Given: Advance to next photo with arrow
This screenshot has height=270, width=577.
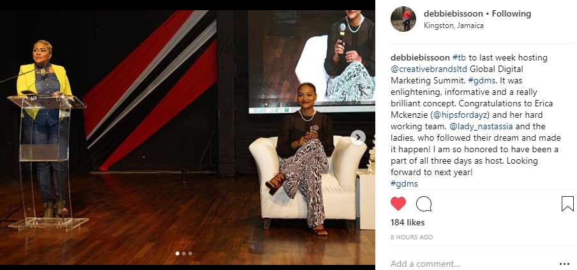Looking at the screenshot, I should pos(357,138).
